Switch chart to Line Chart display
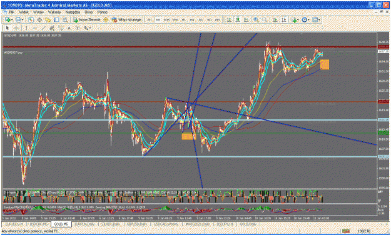 coord(246,19)
